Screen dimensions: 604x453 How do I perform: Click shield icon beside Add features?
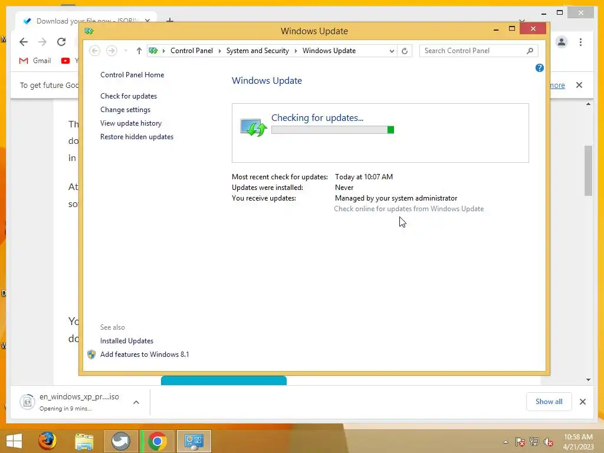[91, 354]
